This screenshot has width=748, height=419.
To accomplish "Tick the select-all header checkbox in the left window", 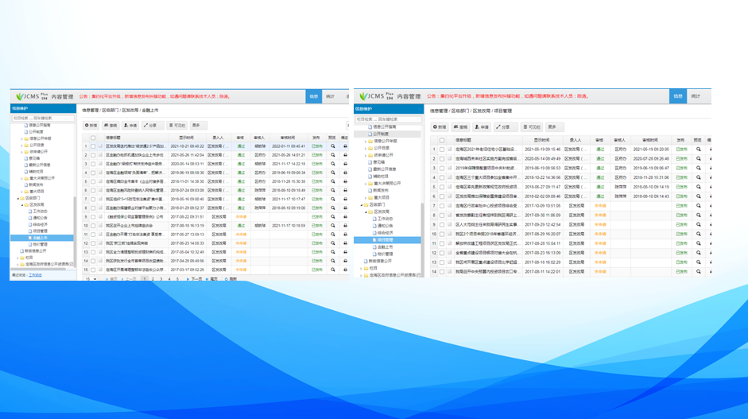I will point(93,138).
